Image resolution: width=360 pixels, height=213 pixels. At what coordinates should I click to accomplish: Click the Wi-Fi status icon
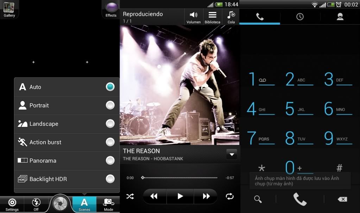[x=314, y=4]
